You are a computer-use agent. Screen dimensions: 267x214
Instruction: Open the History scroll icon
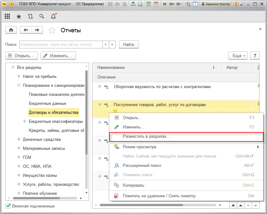click(x=30, y=16)
